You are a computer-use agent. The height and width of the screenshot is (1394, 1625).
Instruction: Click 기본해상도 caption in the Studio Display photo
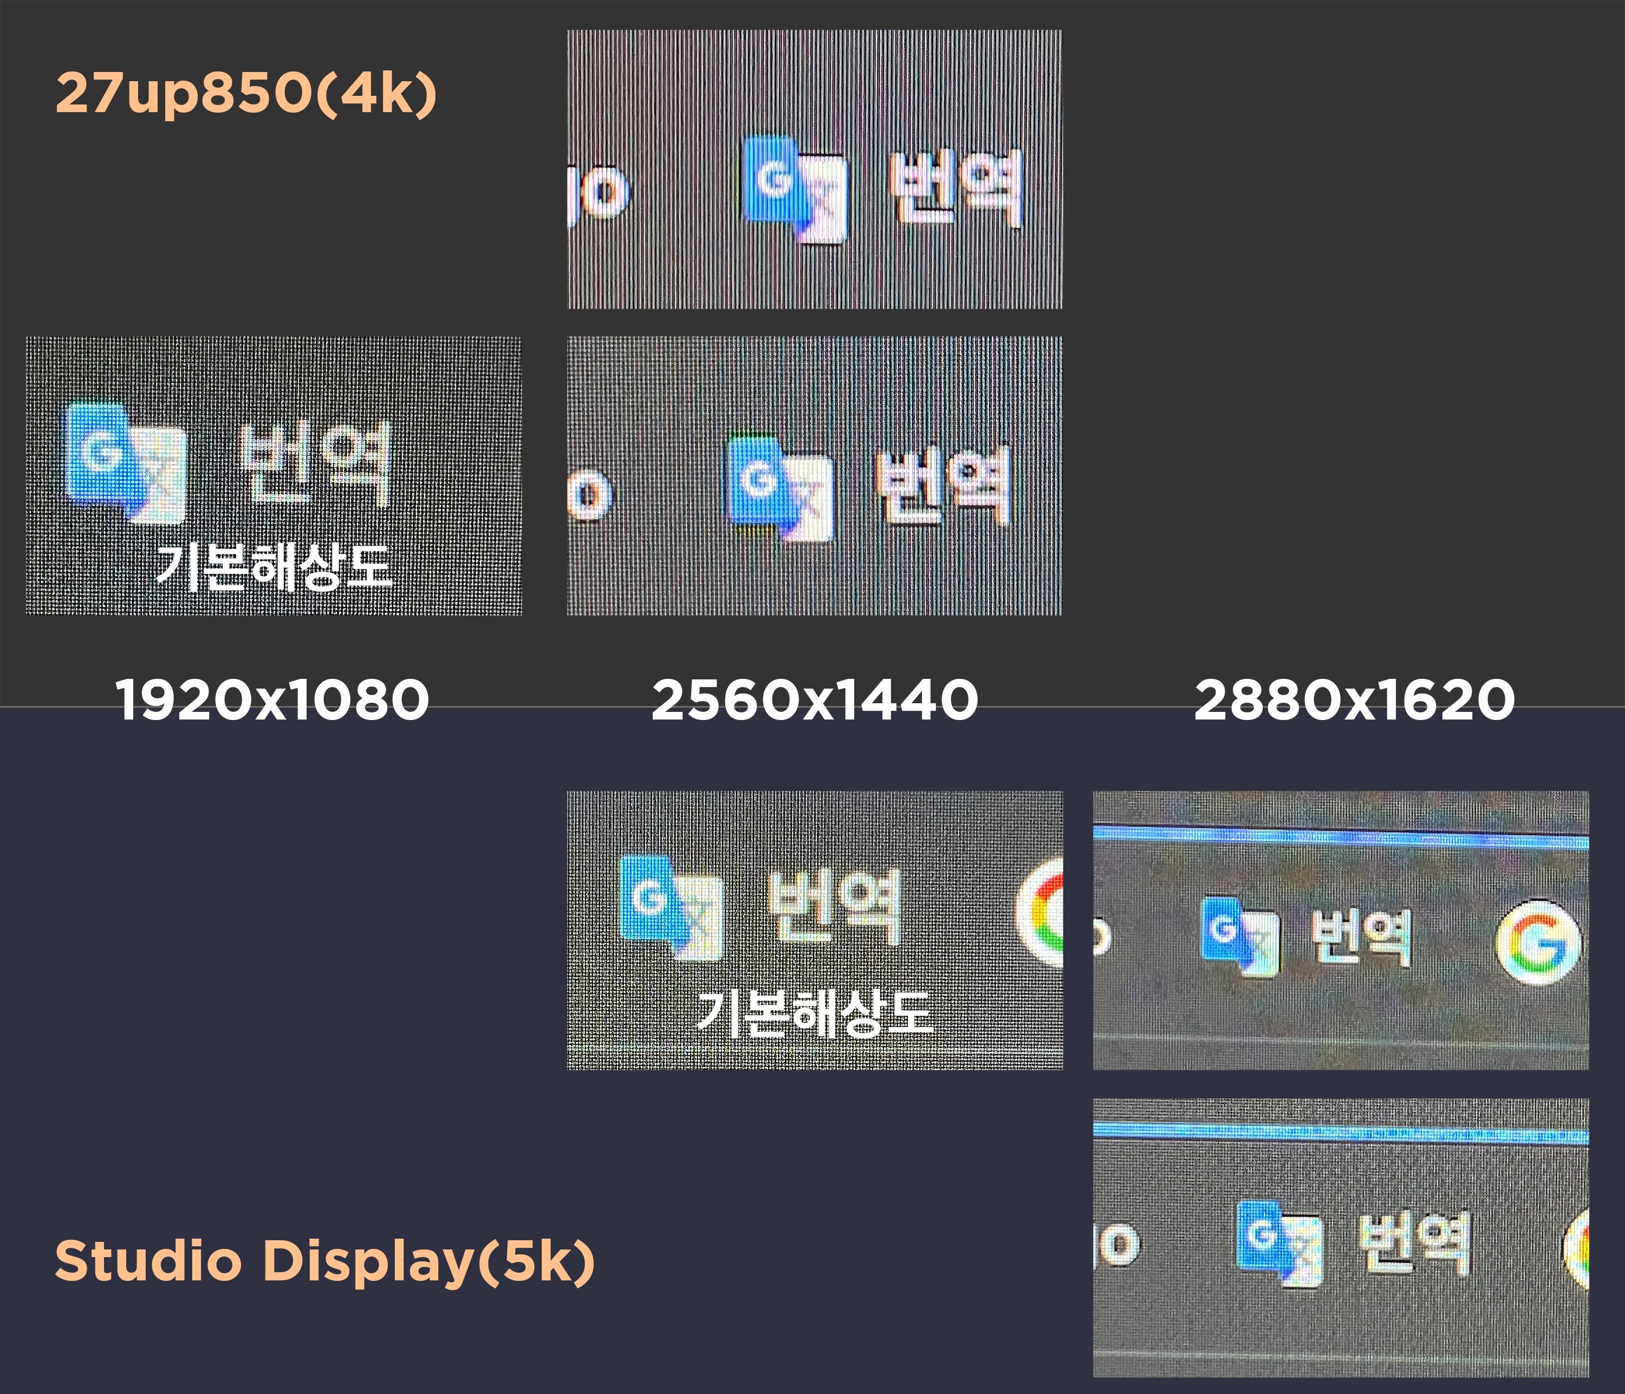(815, 1013)
